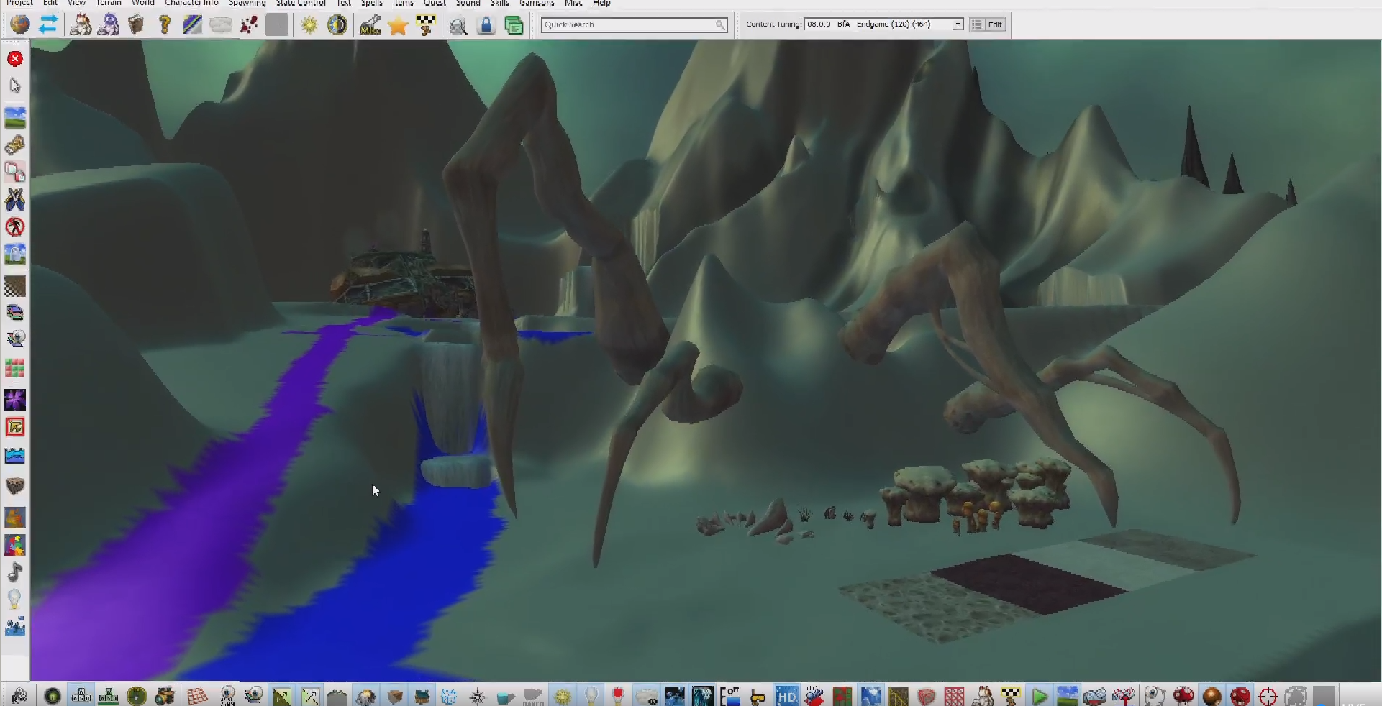1382x706 pixels.
Task: Click the day-night clock icon
Action: (337, 25)
